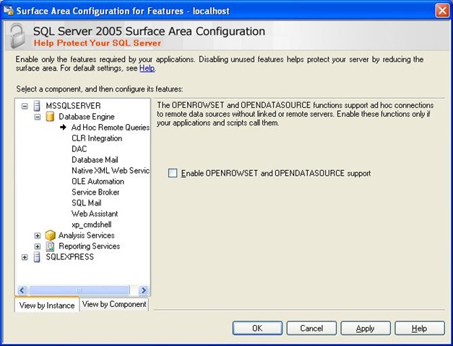Select the Analysis Services label
The width and height of the screenshot is (453, 346).
point(87,235)
